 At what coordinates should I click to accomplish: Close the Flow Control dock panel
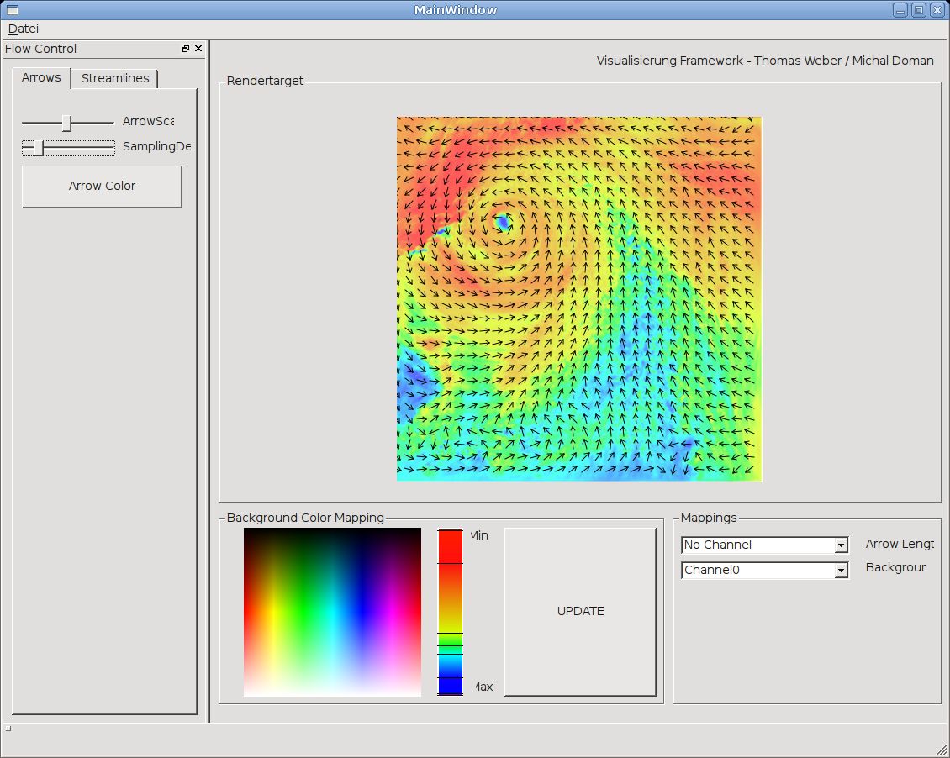tap(198, 49)
